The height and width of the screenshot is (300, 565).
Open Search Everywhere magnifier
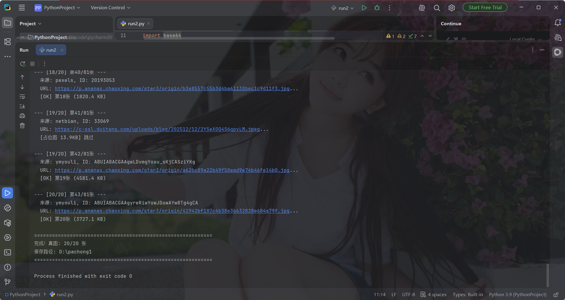tap(437, 8)
